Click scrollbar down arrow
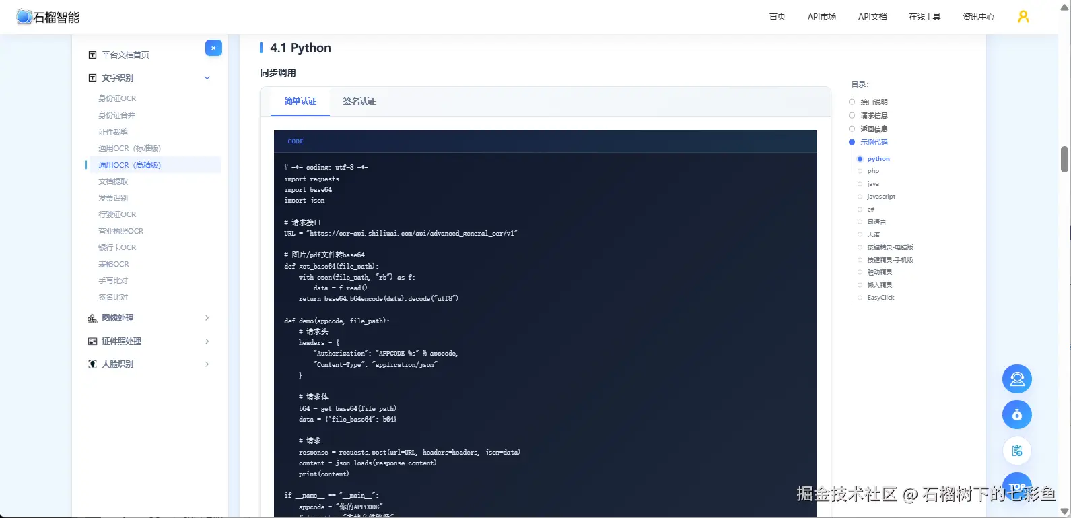This screenshot has height=518, width=1071. coord(1064,513)
